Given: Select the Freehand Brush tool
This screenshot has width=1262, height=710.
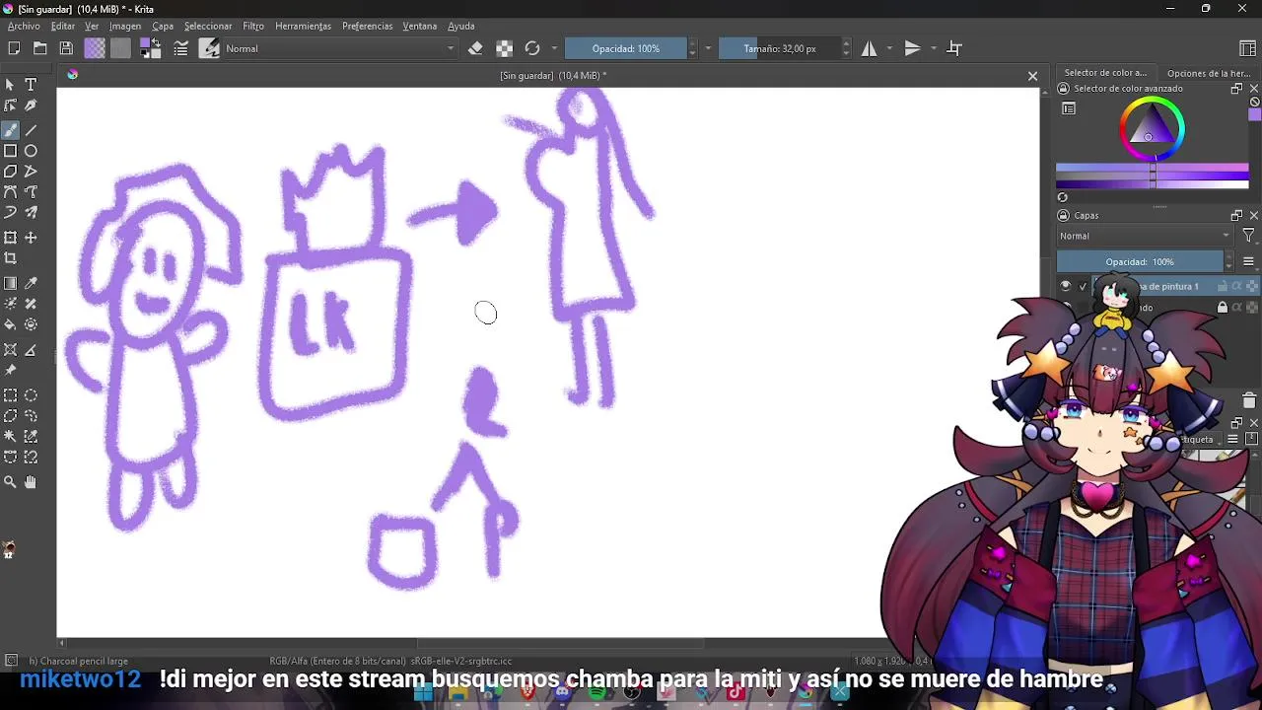Looking at the screenshot, I should point(10,130).
